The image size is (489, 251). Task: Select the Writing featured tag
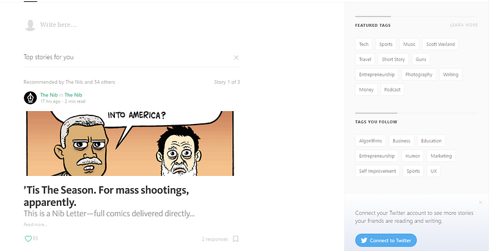click(450, 75)
